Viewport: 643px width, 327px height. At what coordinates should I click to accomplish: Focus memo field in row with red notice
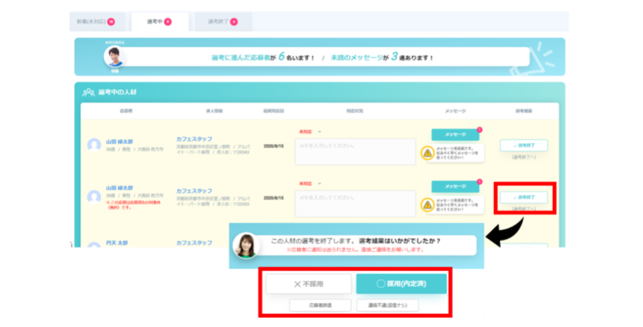(355, 204)
